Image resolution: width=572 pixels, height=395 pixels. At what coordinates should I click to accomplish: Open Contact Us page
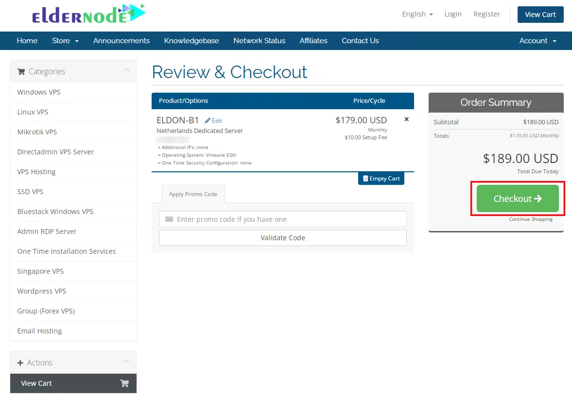pos(360,41)
